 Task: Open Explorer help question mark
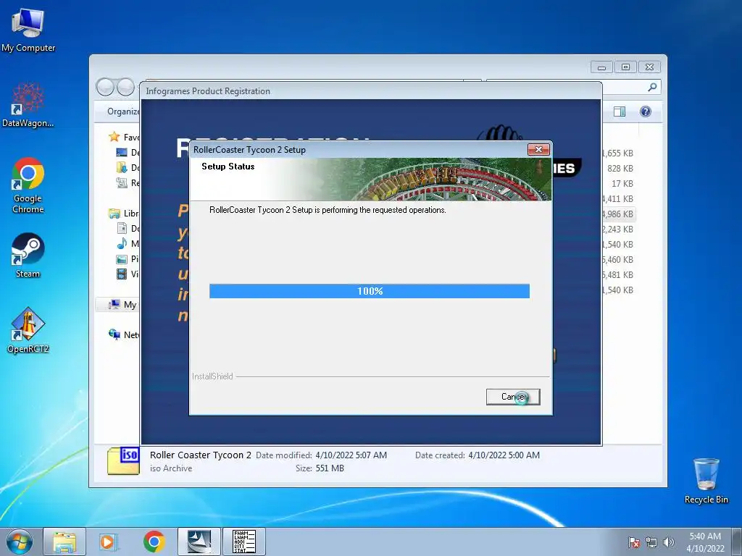pyautogui.click(x=646, y=111)
